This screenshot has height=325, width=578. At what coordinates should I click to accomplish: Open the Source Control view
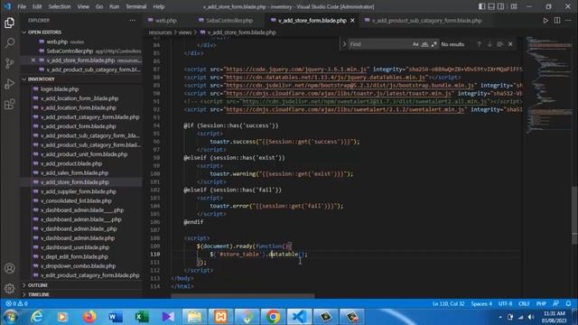point(10,63)
